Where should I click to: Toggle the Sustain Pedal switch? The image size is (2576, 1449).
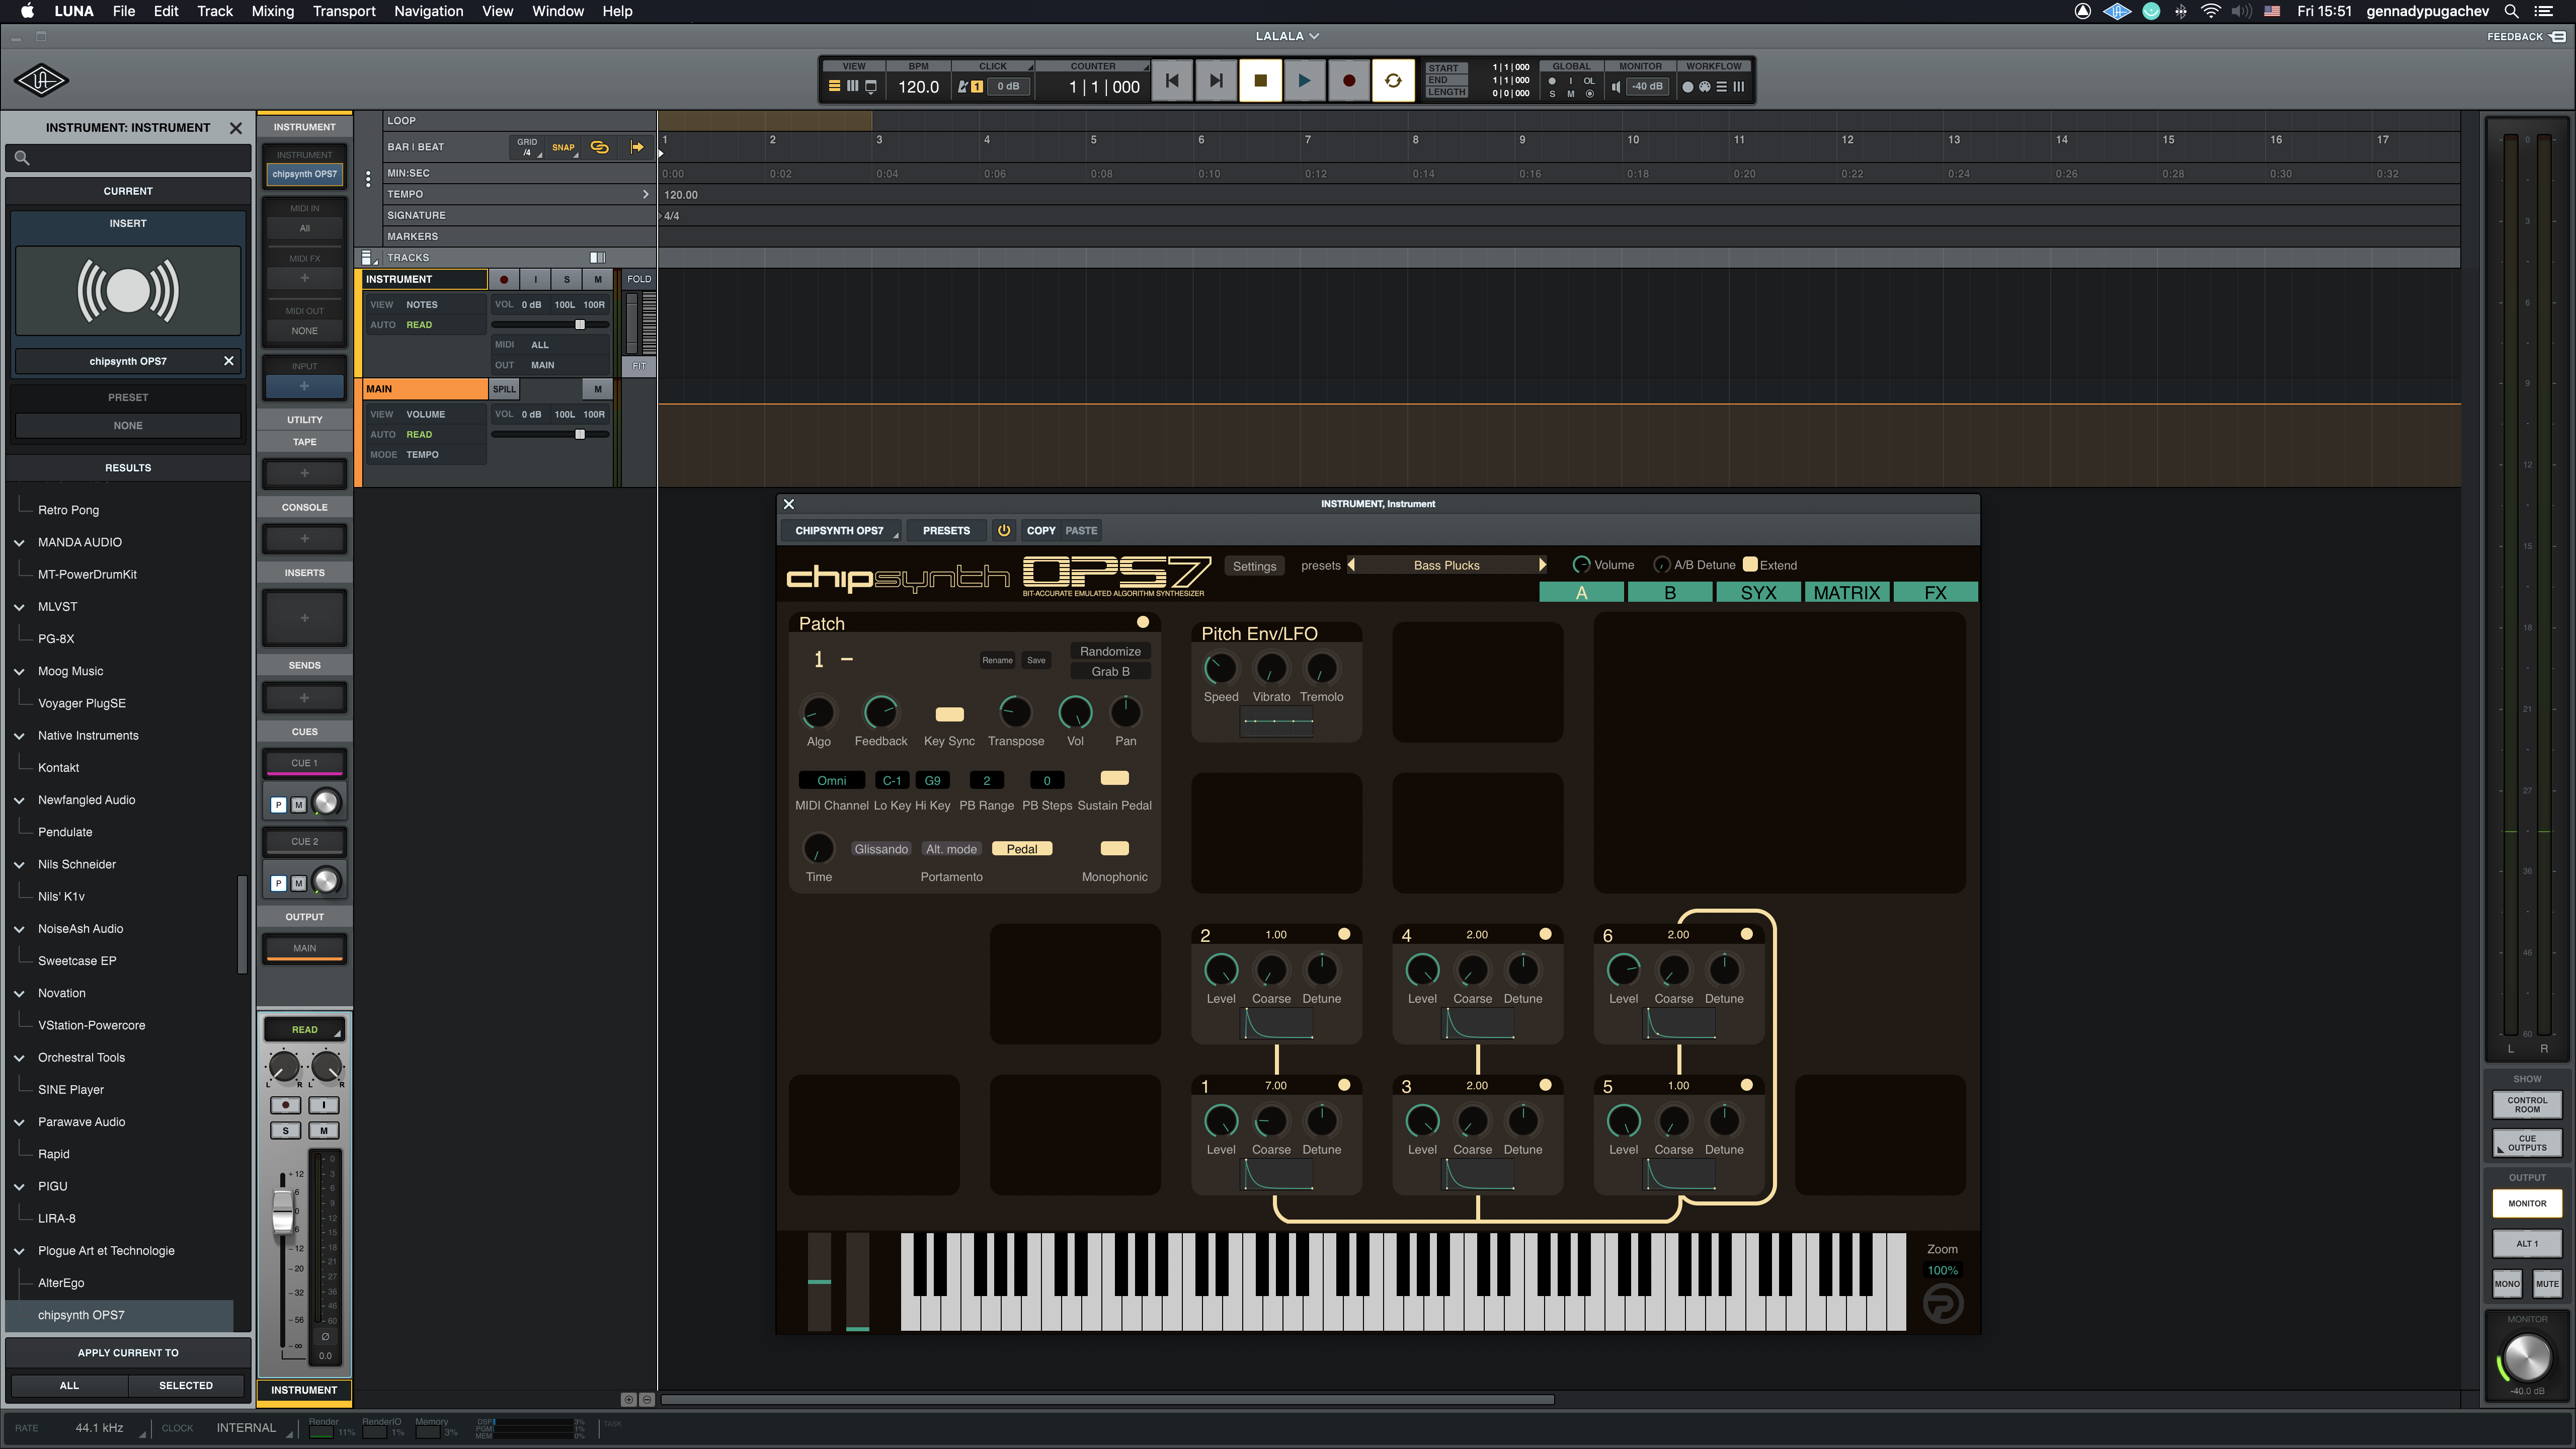[1114, 778]
